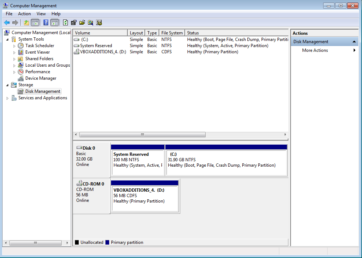Select System Reserved row in volume list
Screen dimensions: 362x258
pyautogui.click(x=181, y=46)
